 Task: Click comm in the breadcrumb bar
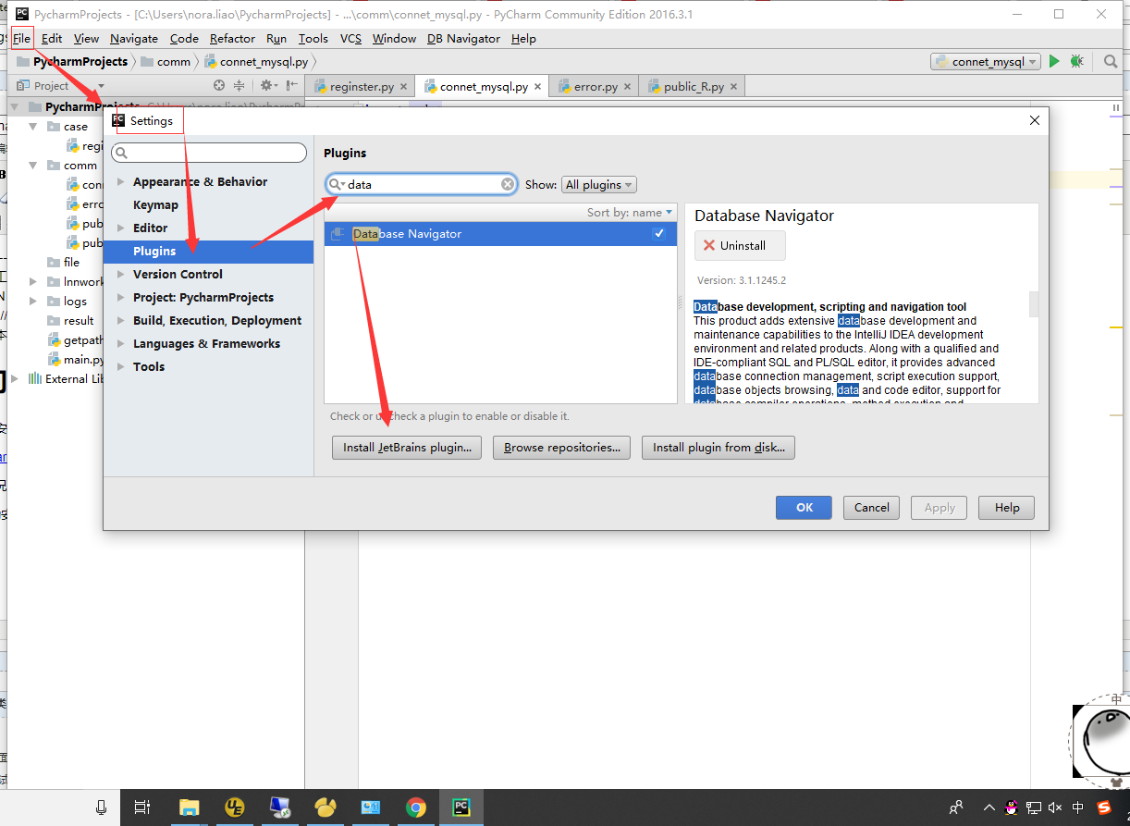(x=166, y=61)
